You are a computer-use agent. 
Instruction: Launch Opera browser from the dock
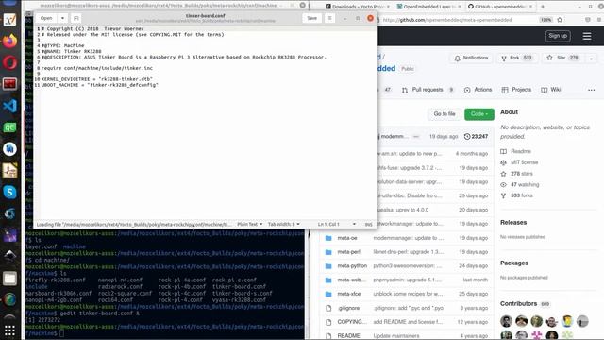[x=10, y=62]
